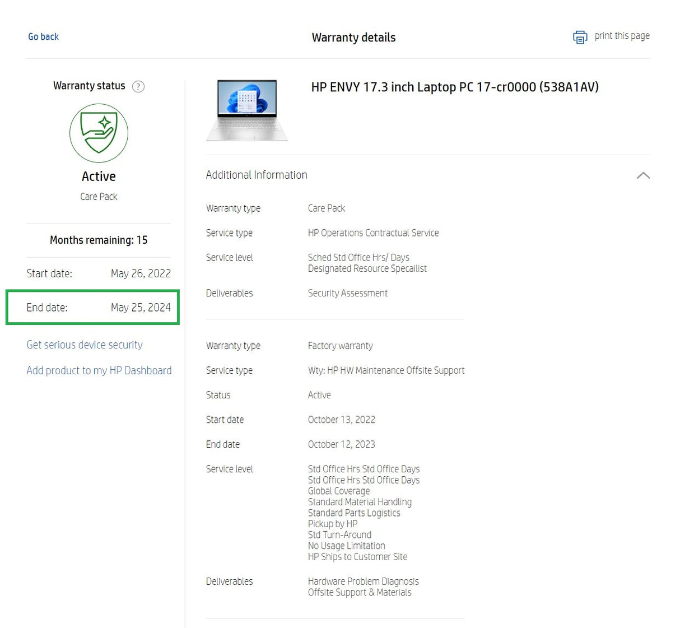Select the Months remaining: 15 text
The image size is (680, 628).
99,240
